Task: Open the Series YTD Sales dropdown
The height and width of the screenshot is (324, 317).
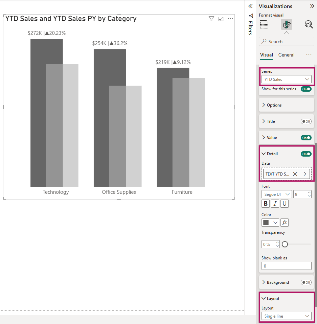Action: click(x=287, y=79)
